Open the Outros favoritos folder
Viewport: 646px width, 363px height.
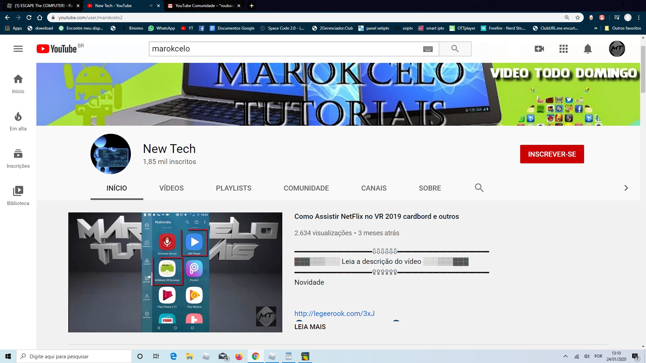[623, 28]
